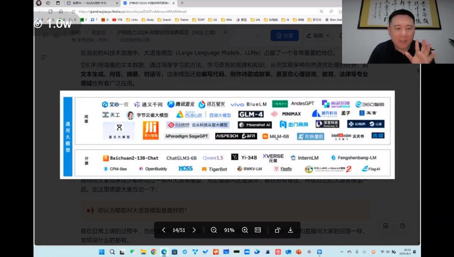Go to browser home page icon
Screen dimensions: 454x257
point(60,11)
